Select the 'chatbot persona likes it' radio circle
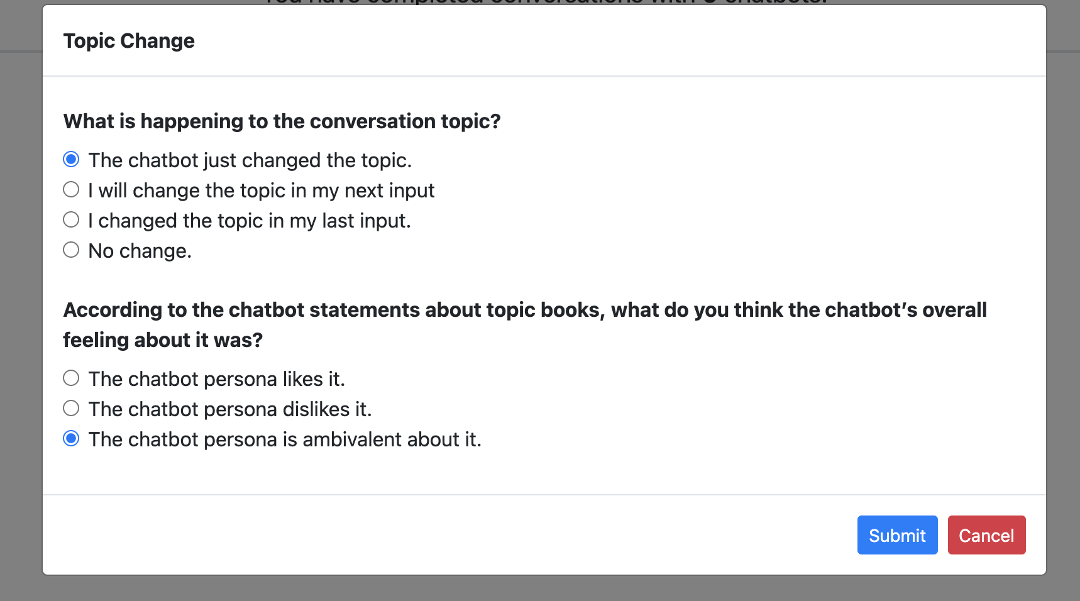This screenshot has height=601, width=1080. [71, 378]
